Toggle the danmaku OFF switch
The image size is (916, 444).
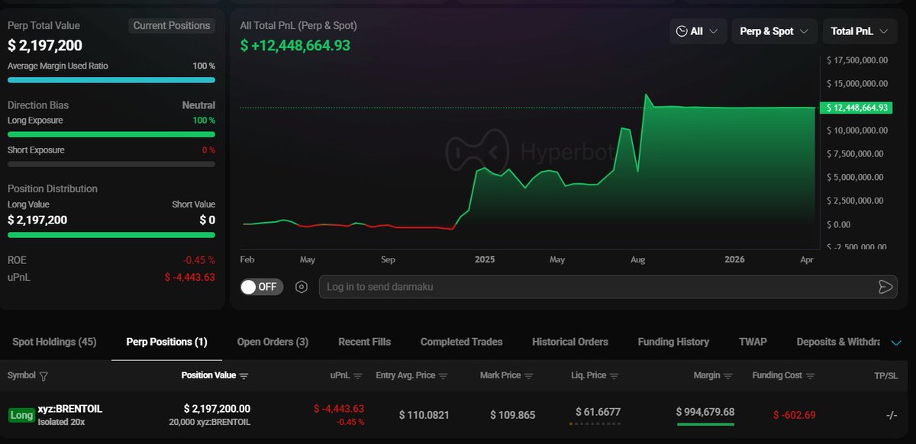261,287
